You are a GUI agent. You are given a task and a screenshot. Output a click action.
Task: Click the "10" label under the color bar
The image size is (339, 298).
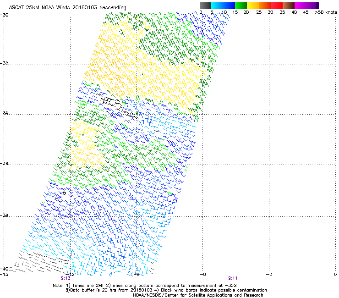224,12
